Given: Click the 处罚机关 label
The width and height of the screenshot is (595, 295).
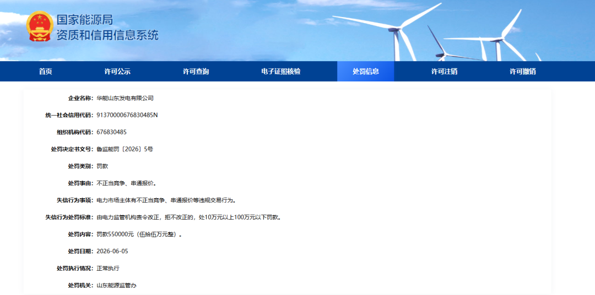Looking at the screenshot, I should (81, 285).
